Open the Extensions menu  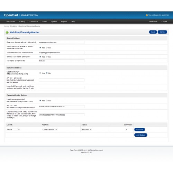(34, 21)
